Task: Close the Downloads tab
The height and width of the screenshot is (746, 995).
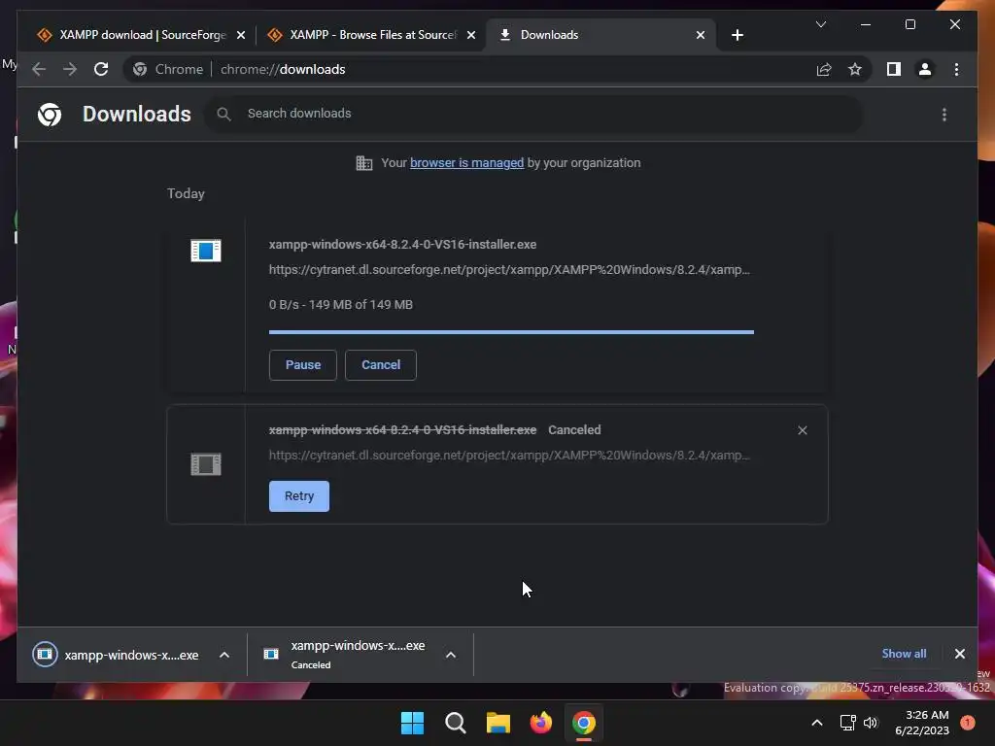Action: (x=700, y=35)
